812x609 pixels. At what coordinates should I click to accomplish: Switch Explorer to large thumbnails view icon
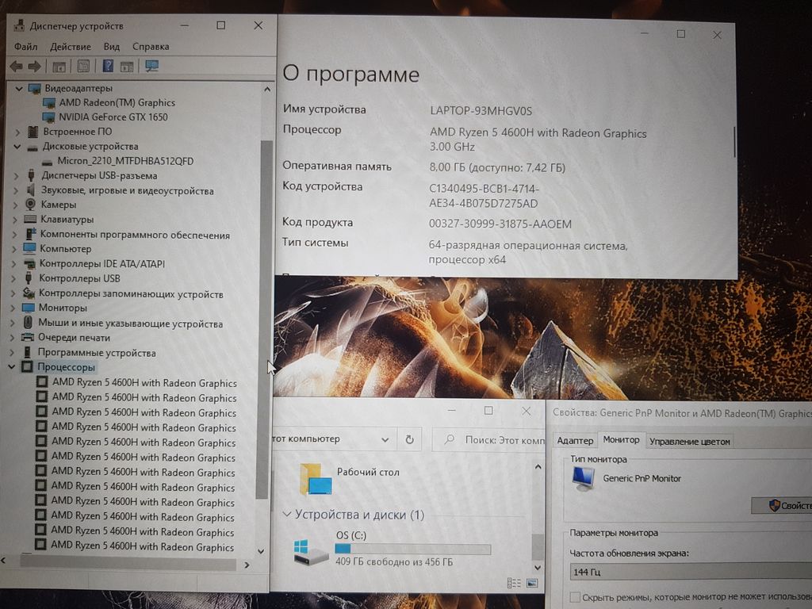tap(531, 584)
